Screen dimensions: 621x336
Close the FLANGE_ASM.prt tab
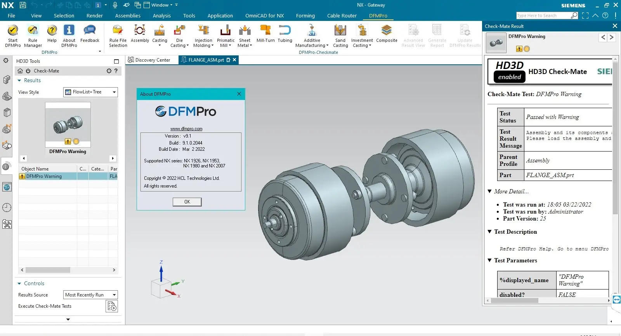coord(234,60)
